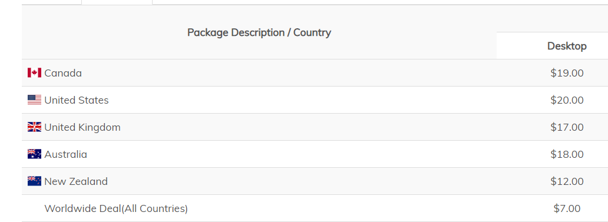Click Package Description / Country header

[259, 32]
